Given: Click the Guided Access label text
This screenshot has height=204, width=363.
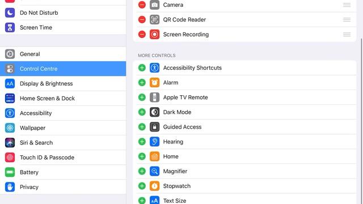Looking at the screenshot, I should click(182, 127).
